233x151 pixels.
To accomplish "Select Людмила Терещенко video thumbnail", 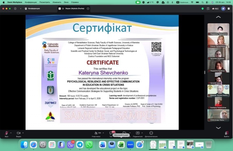I will click(x=218, y=29).
